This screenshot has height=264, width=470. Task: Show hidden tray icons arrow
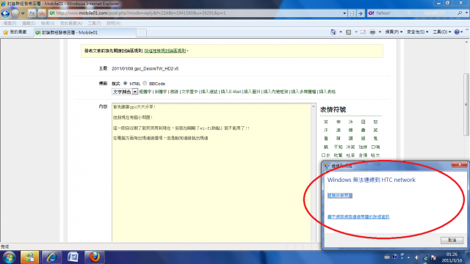coord(408,257)
